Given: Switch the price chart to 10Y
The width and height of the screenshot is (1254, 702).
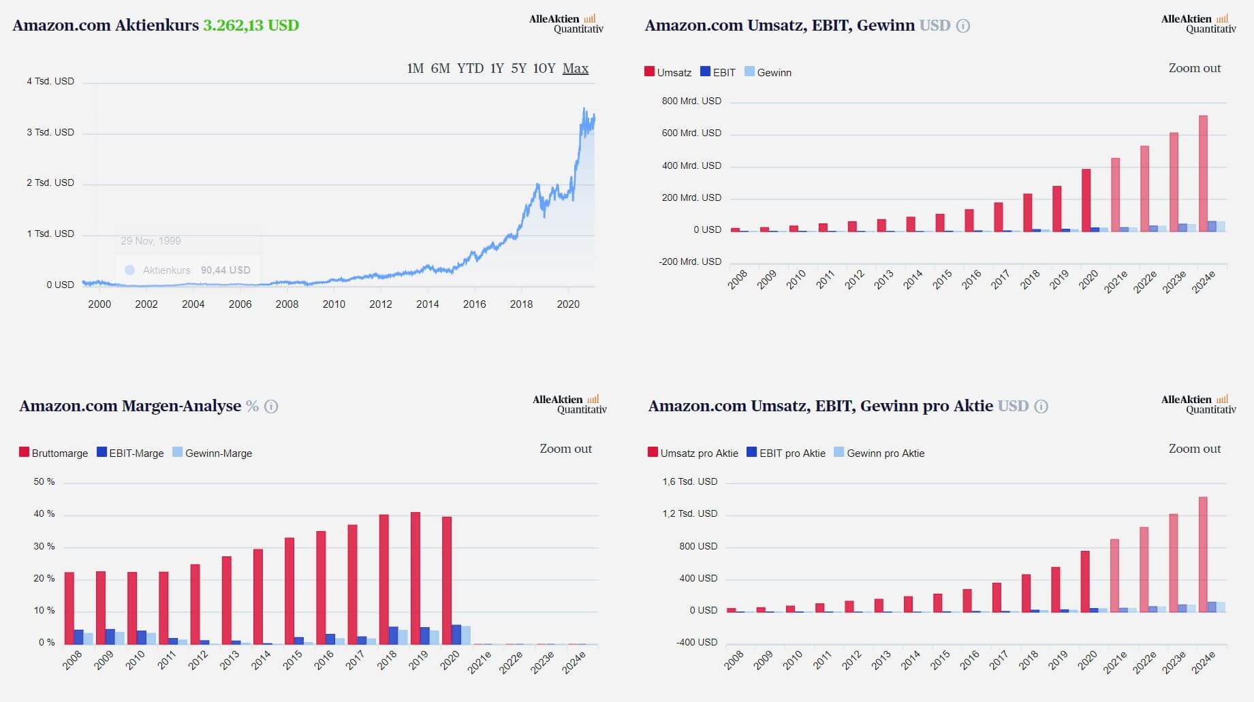Looking at the screenshot, I should (544, 68).
